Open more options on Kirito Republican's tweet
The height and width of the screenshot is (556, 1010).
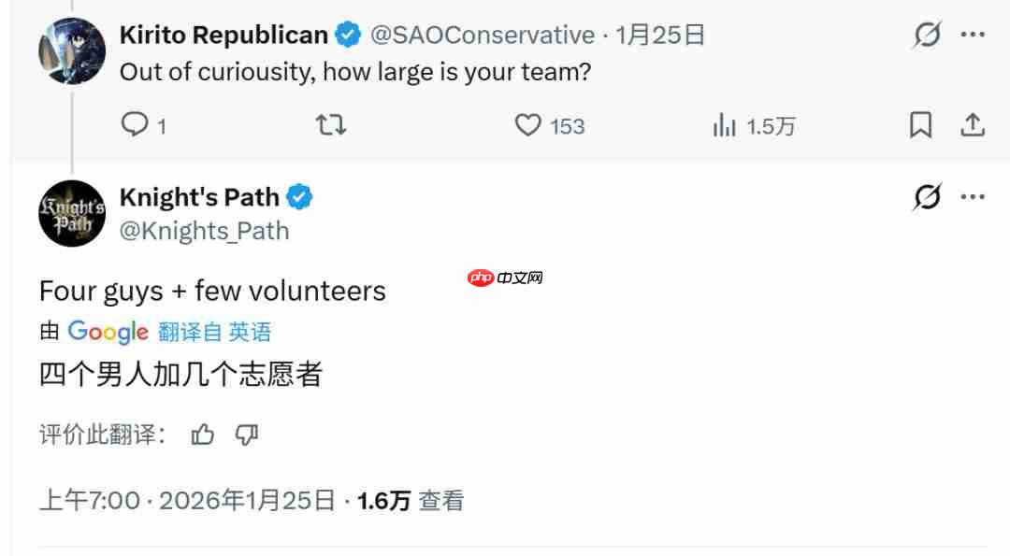[973, 36]
